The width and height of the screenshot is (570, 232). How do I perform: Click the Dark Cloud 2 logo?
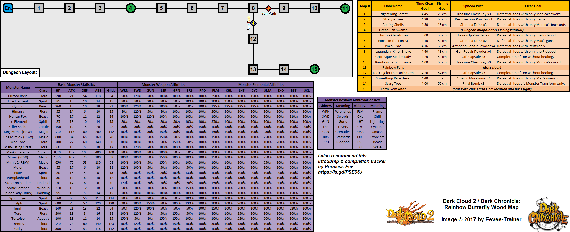409,214
